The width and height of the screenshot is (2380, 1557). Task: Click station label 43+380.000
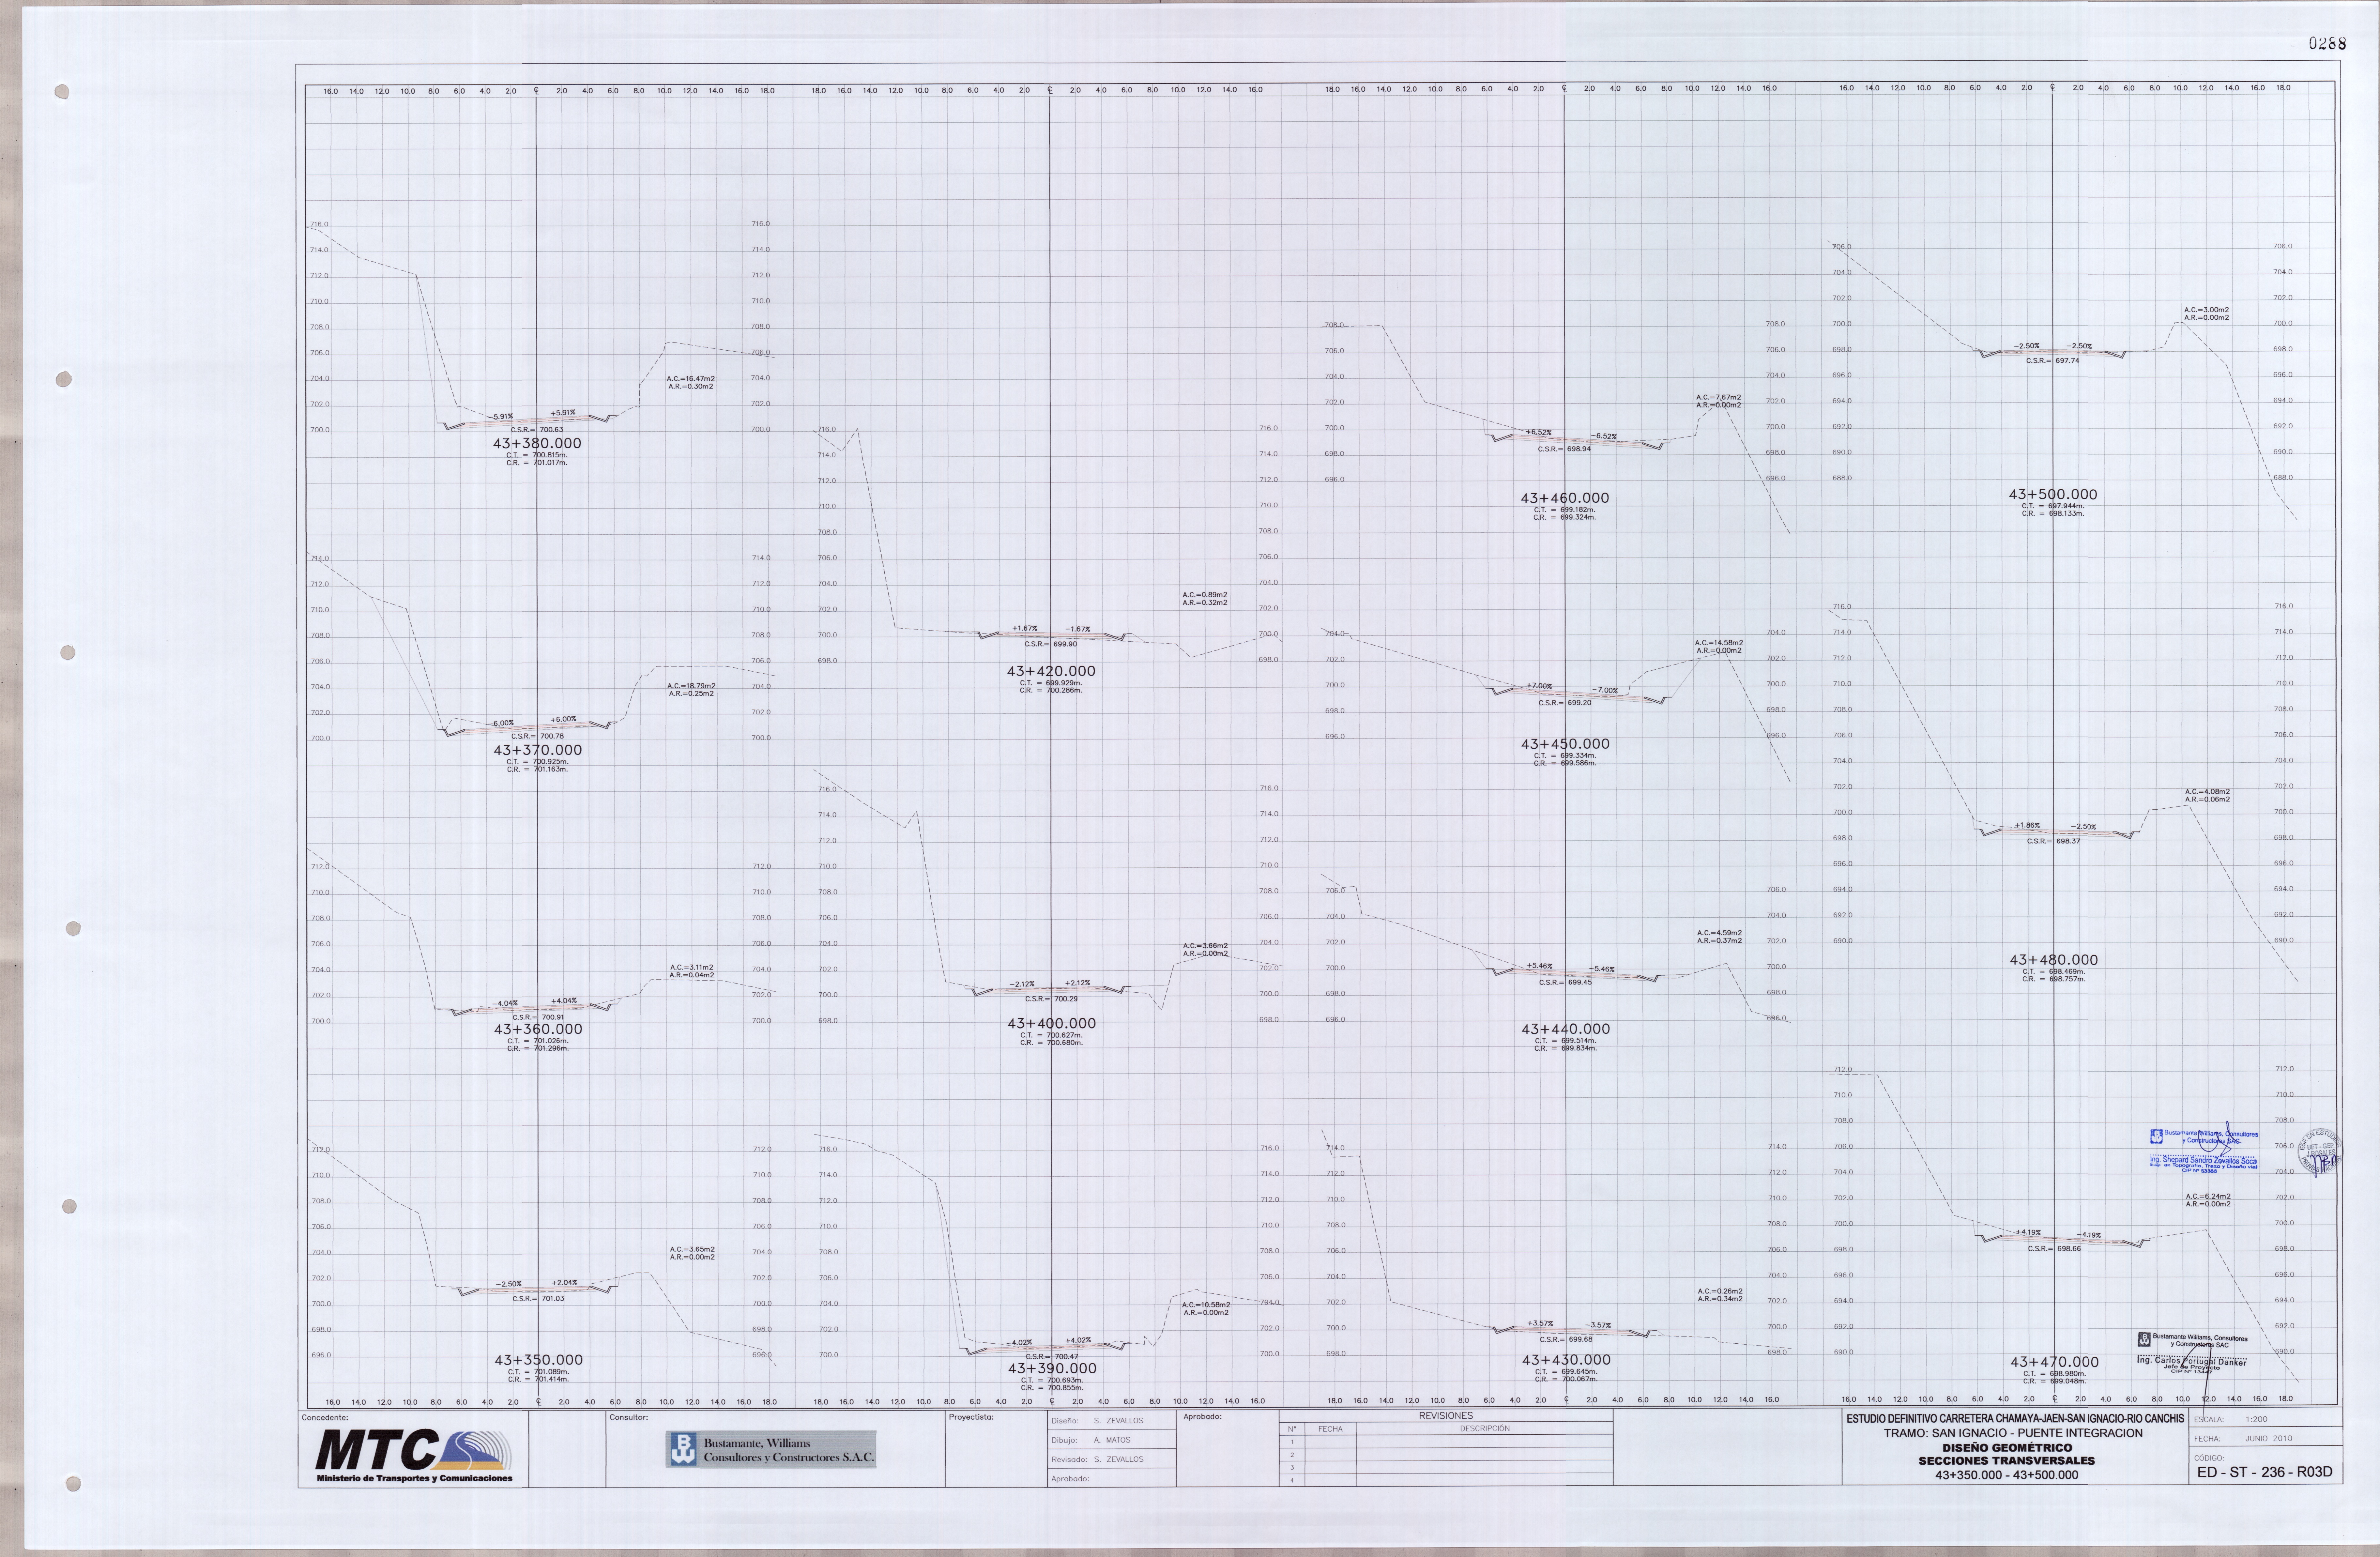coord(537,443)
